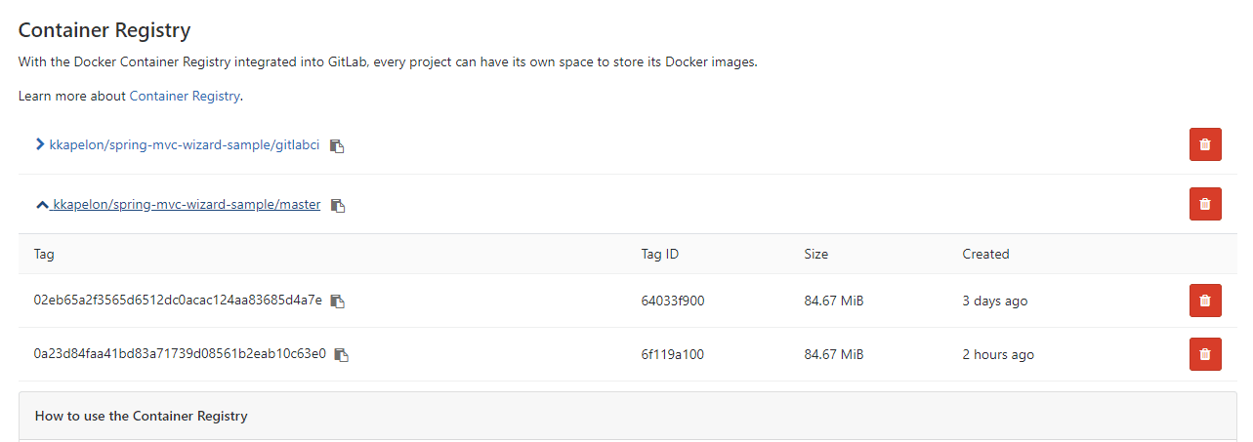Viewport: 1253px width, 442px height.
Task: Open the Container Registry documentation link
Action: (185, 96)
